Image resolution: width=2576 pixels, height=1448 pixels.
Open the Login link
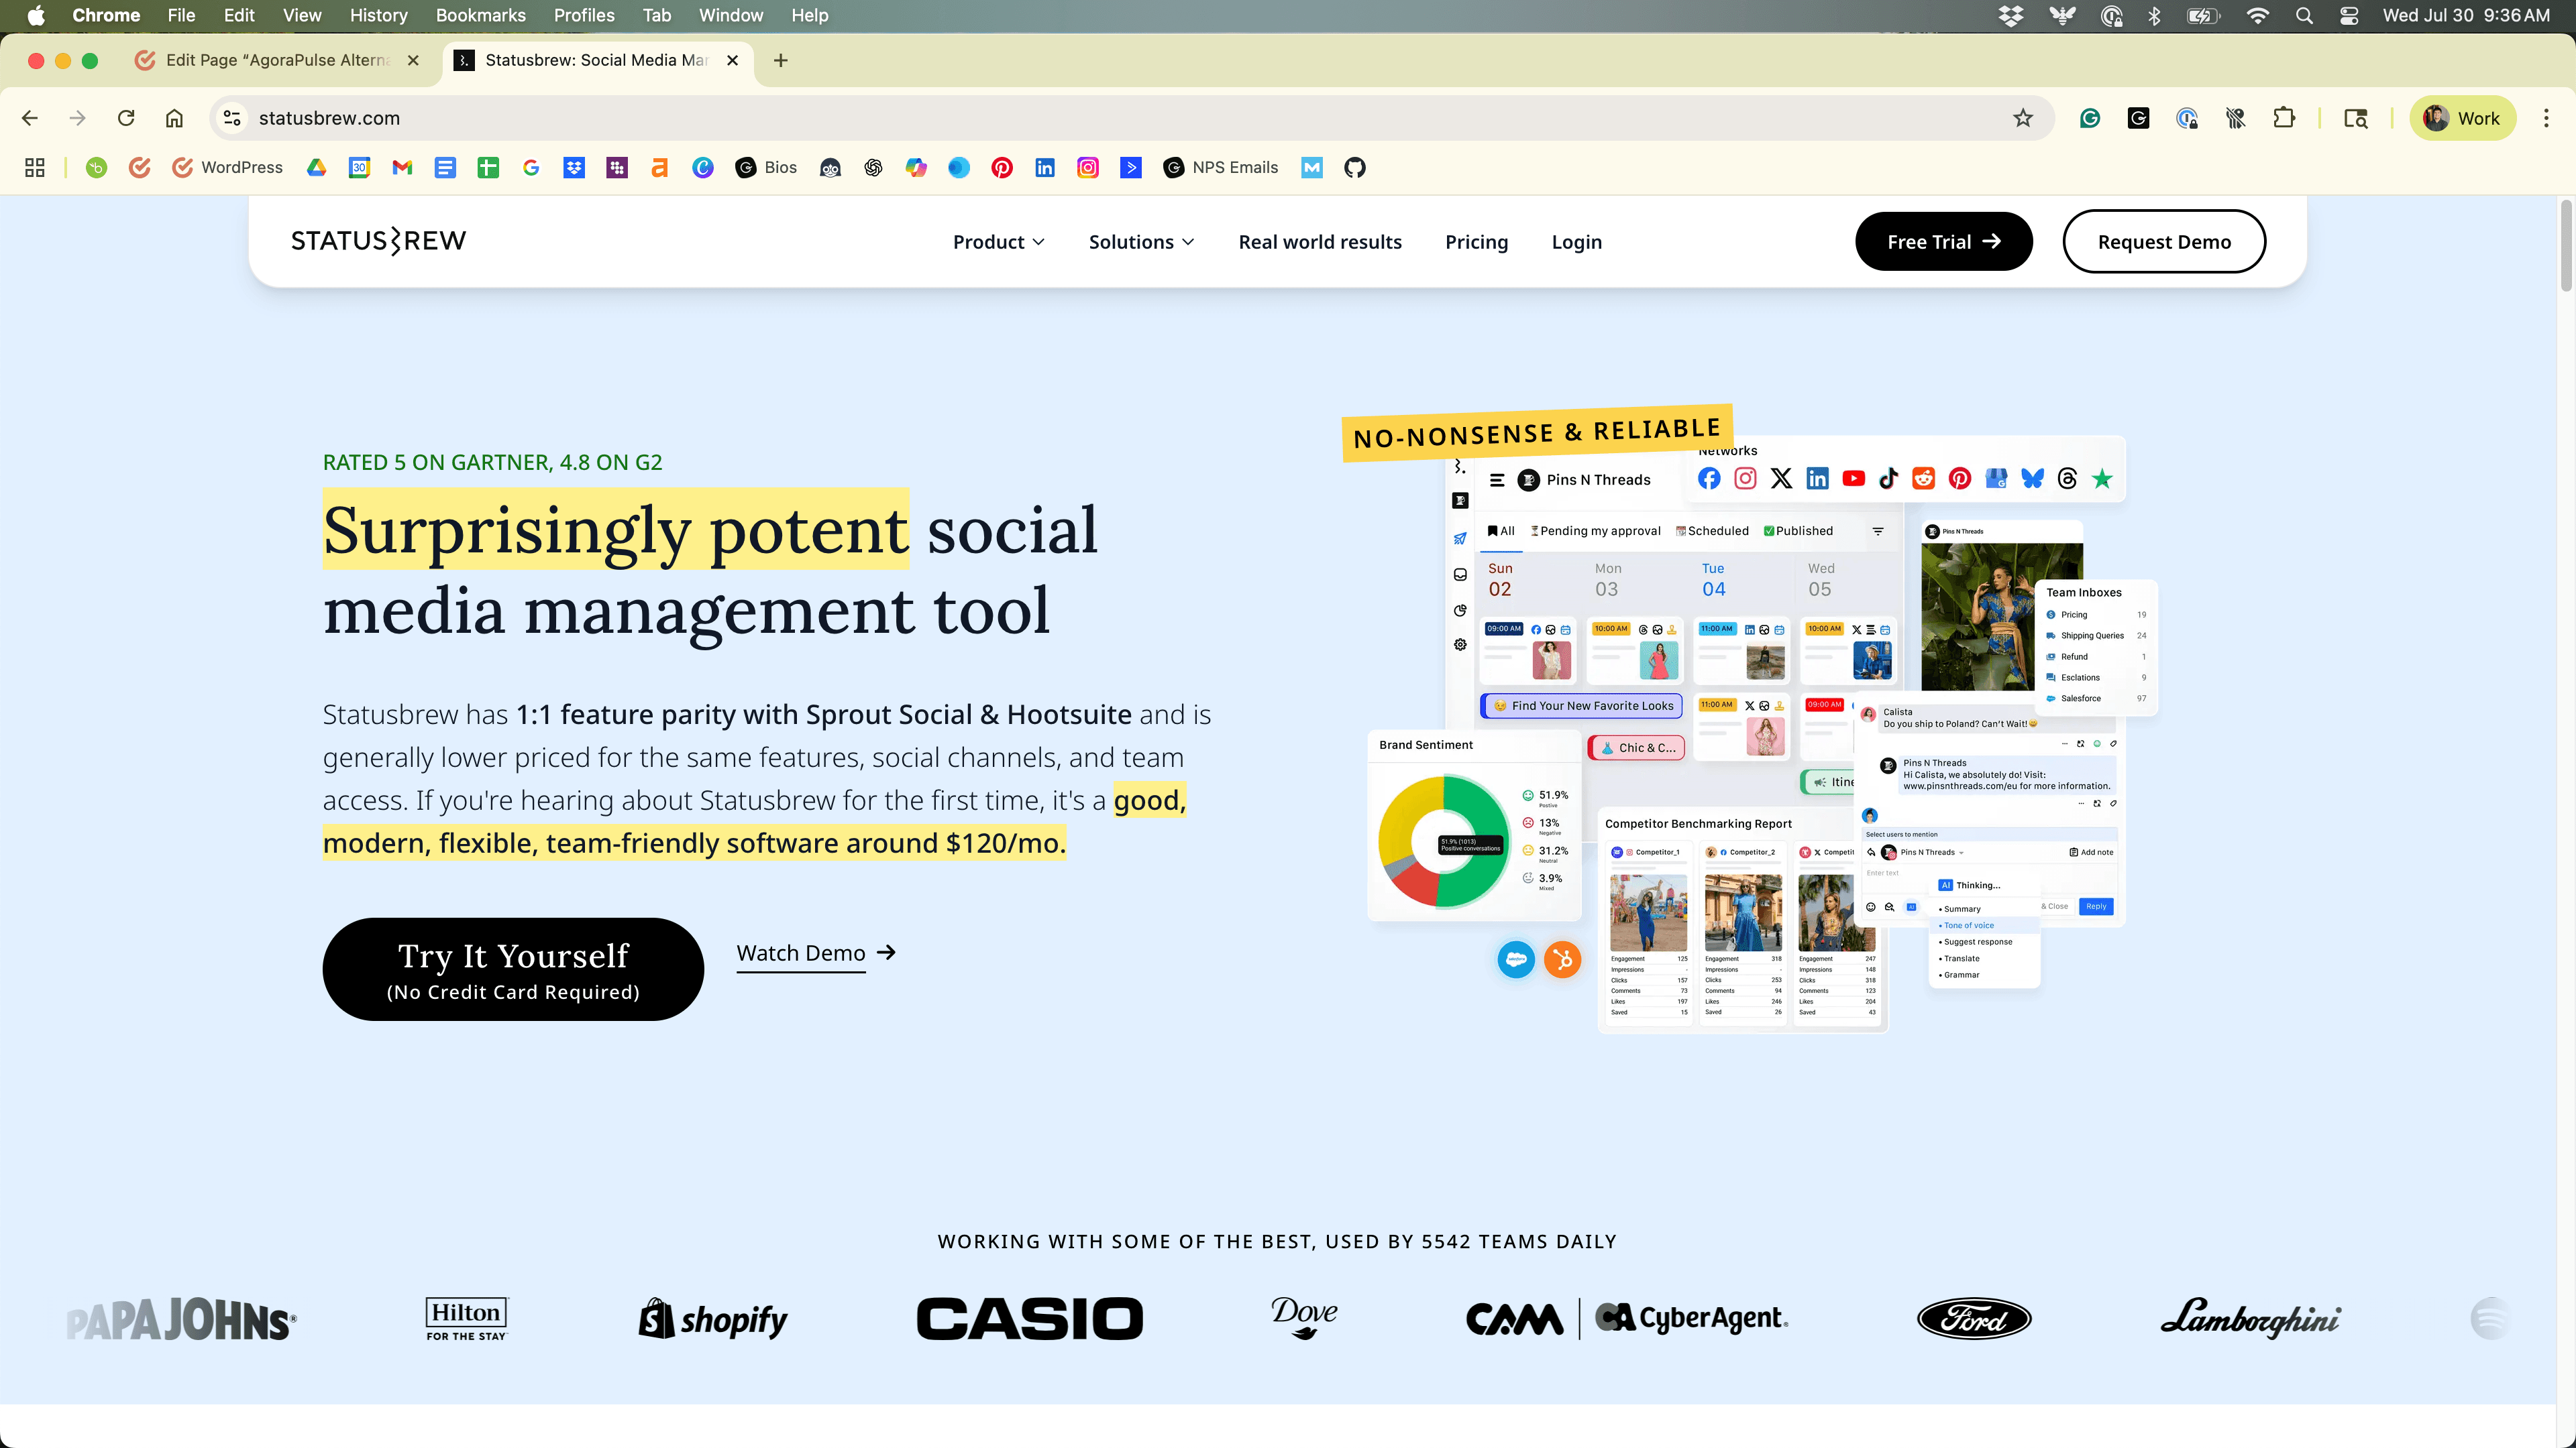1576,242
